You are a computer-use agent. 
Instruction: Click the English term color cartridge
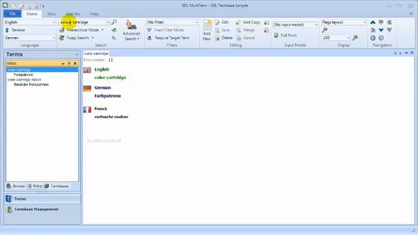[110, 78]
